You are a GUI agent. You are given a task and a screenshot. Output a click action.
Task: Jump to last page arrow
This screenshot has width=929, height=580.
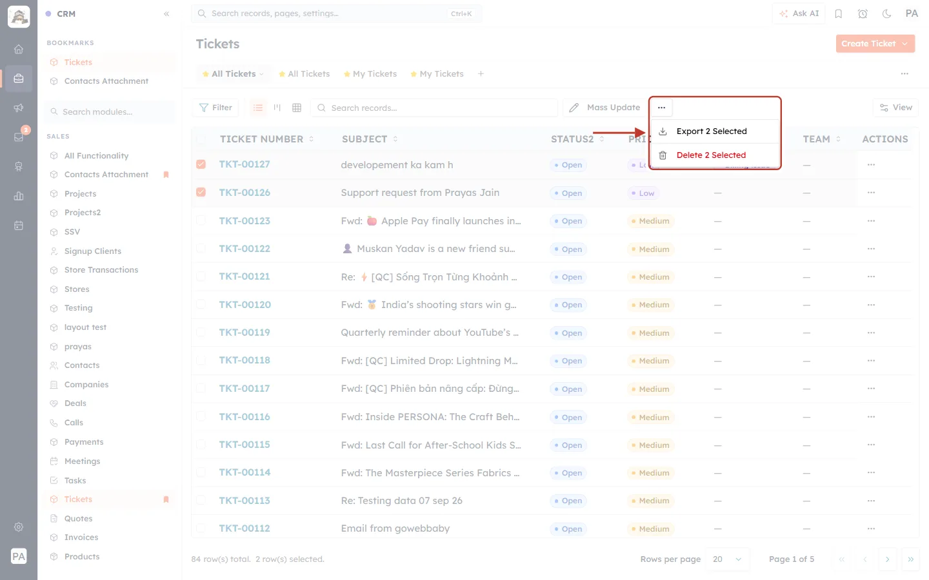[910, 559]
